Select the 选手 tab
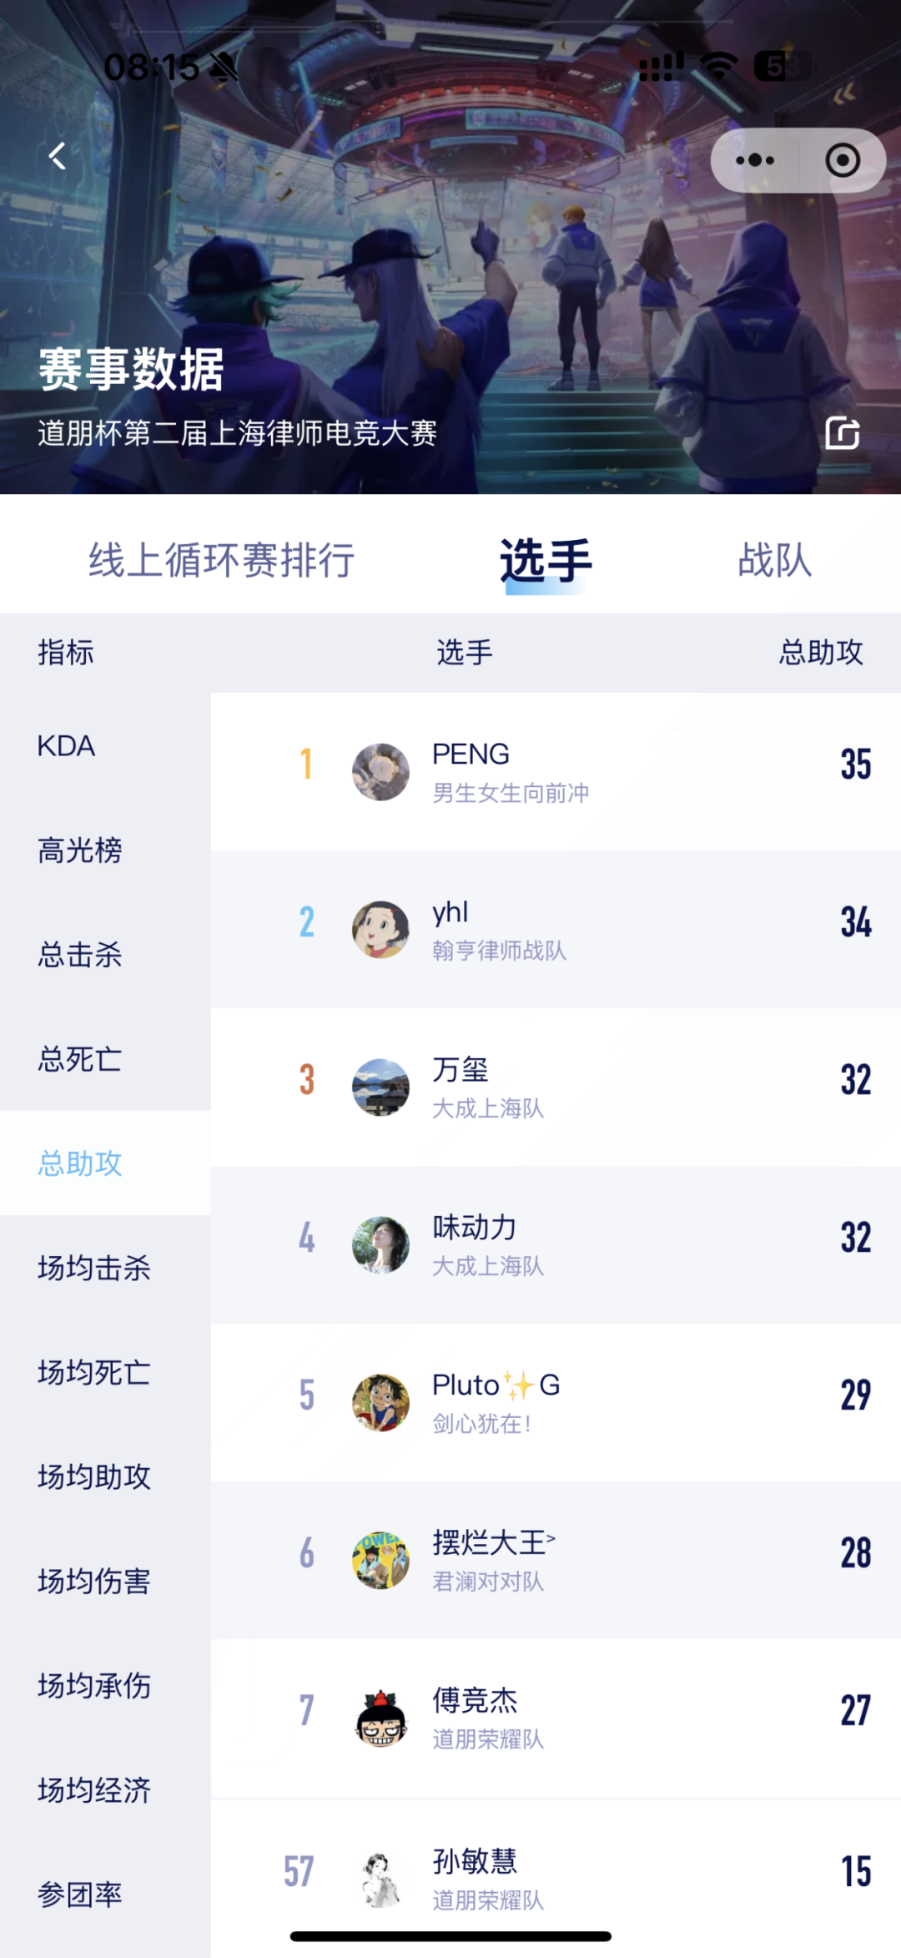 point(546,560)
